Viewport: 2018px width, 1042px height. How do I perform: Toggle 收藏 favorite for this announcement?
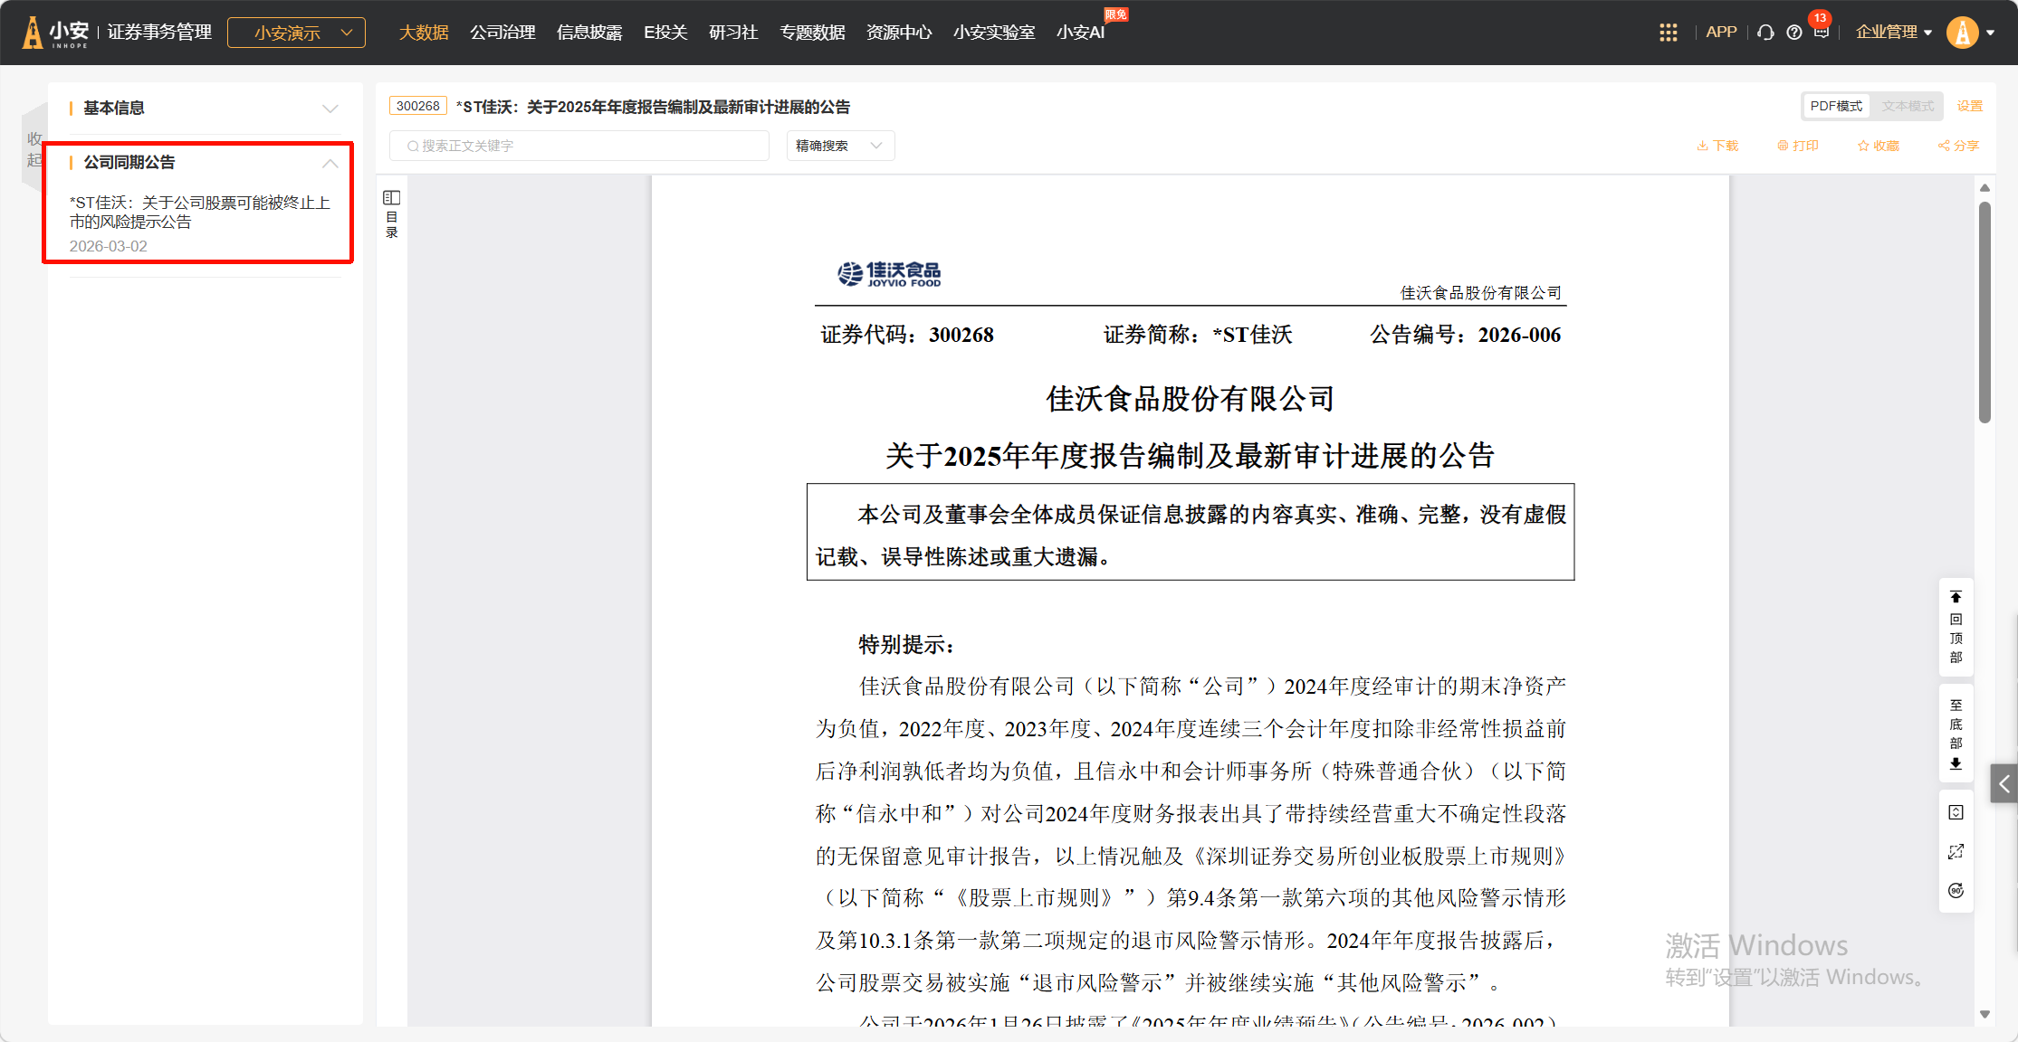(x=1878, y=146)
